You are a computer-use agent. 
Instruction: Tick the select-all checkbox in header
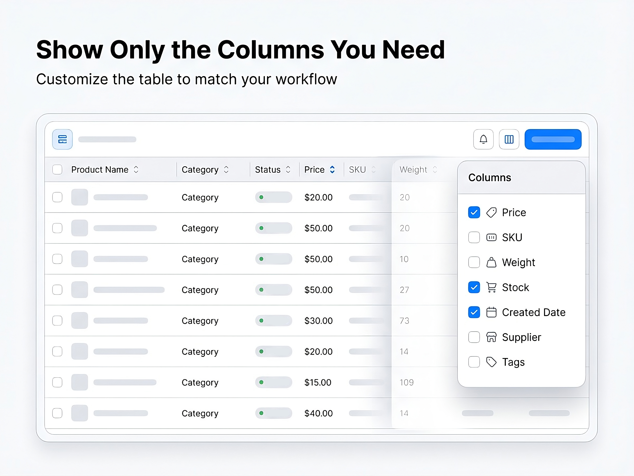tap(57, 169)
